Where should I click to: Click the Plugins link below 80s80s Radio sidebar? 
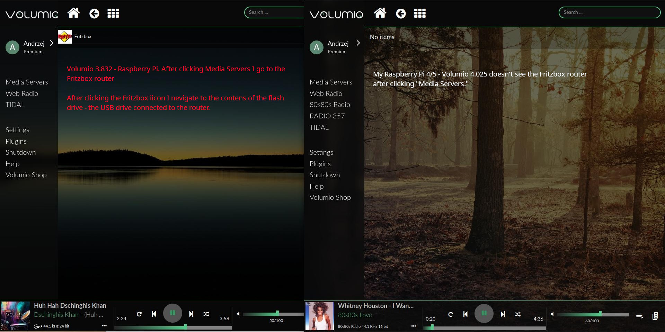[320, 164]
